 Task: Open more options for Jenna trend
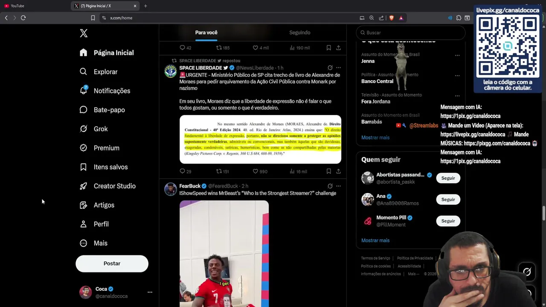457,55
